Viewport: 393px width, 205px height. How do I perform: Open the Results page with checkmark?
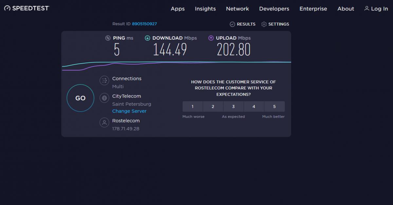[233, 24]
